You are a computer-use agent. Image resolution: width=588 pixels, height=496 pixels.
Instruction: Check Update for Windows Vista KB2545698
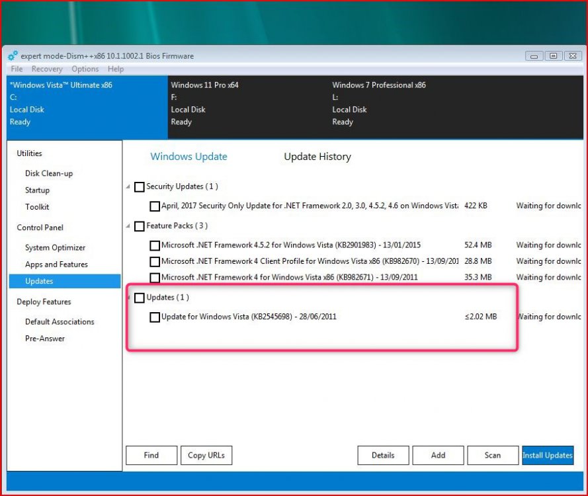coord(155,317)
